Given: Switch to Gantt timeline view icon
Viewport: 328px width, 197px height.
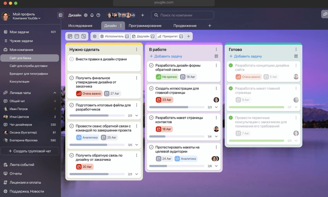Looking at the screenshot, I should [x=84, y=36].
